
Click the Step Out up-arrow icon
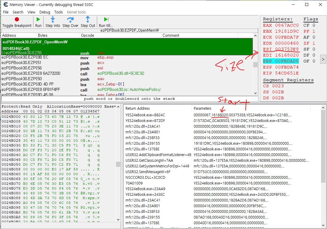[88, 19]
